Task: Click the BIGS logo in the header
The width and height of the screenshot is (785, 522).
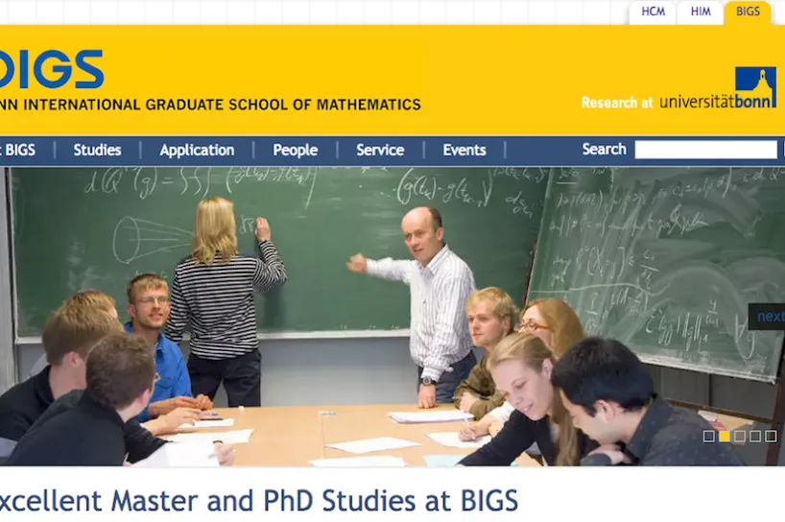Action: click(50, 69)
